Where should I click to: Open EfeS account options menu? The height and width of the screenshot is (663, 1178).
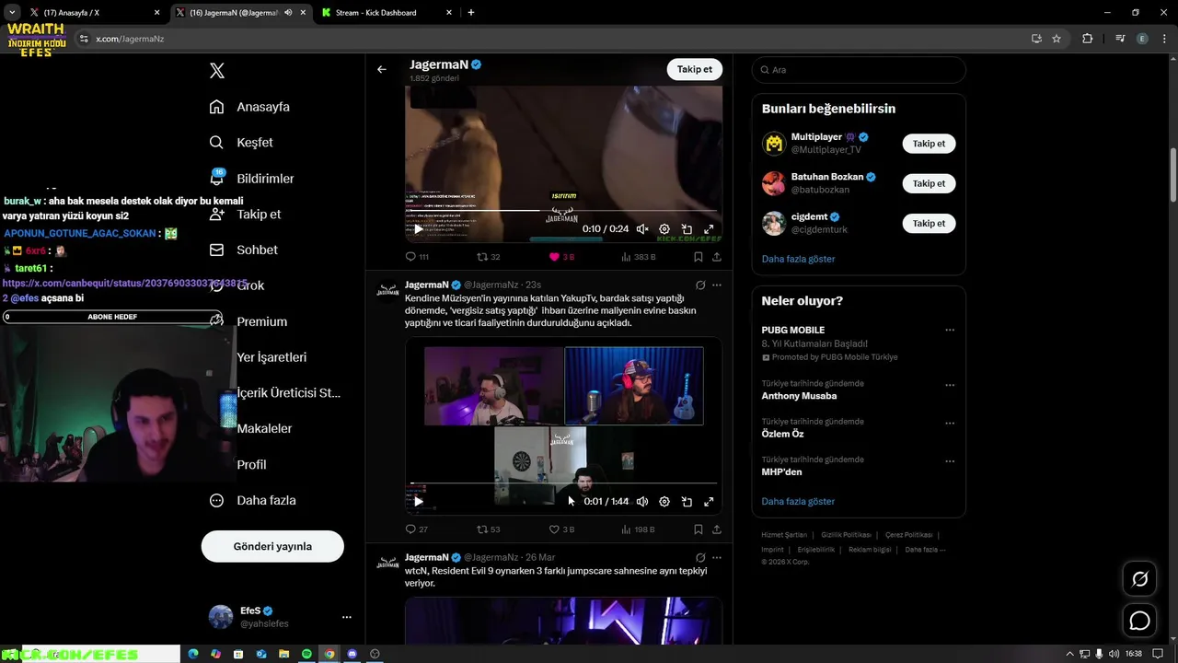coord(347,617)
